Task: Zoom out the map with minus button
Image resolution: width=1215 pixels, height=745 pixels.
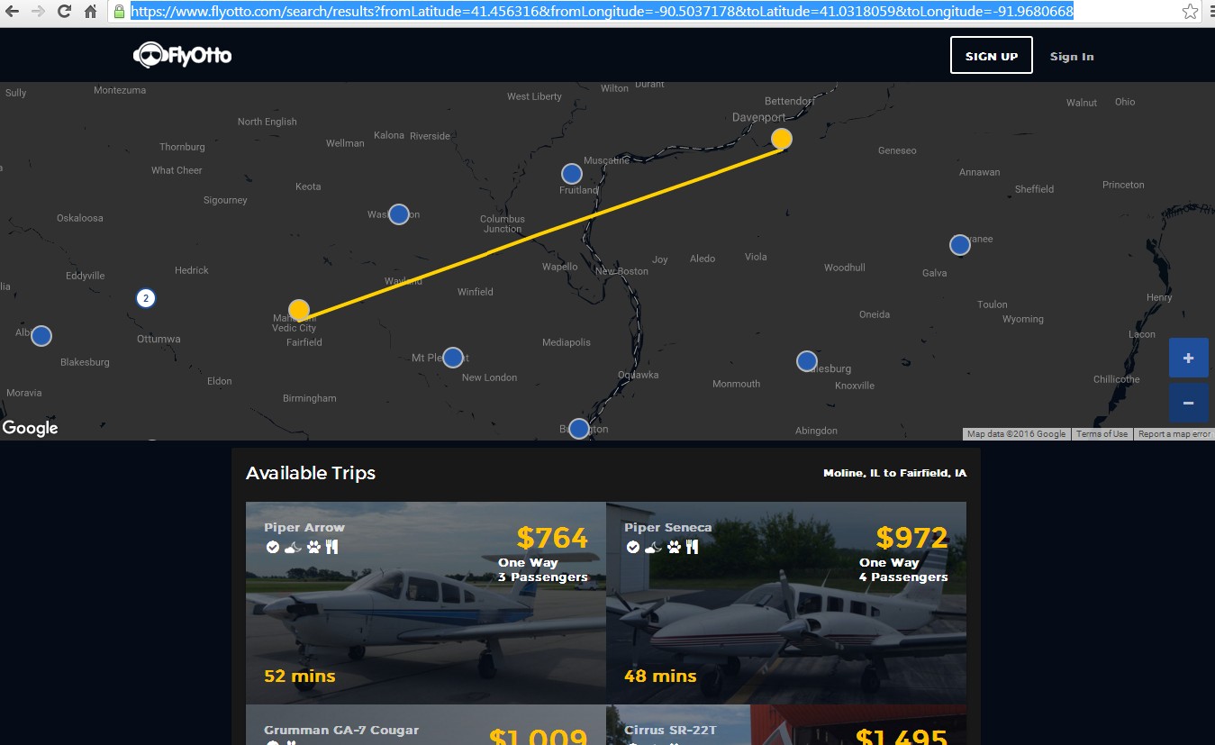Action: click(x=1188, y=403)
